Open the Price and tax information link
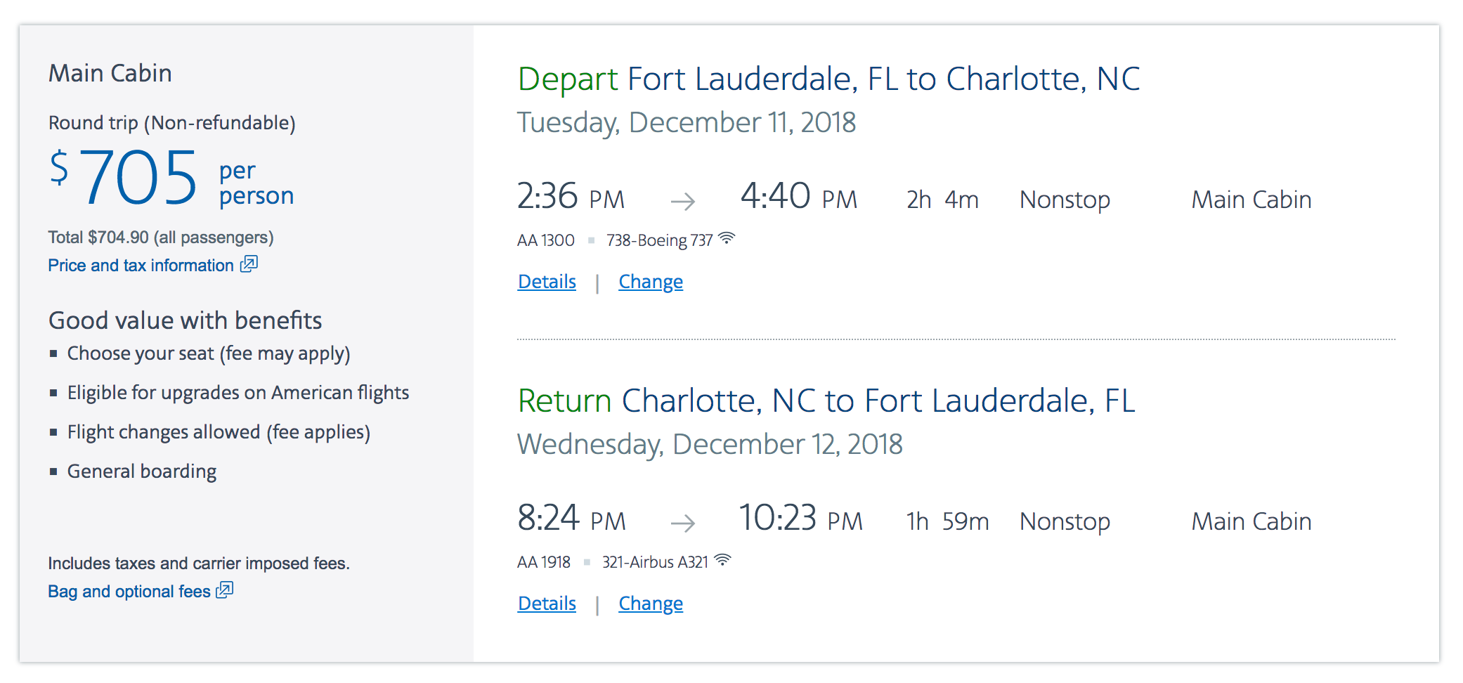The height and width of the screenshot is (683, 1463). pos(141,266)
